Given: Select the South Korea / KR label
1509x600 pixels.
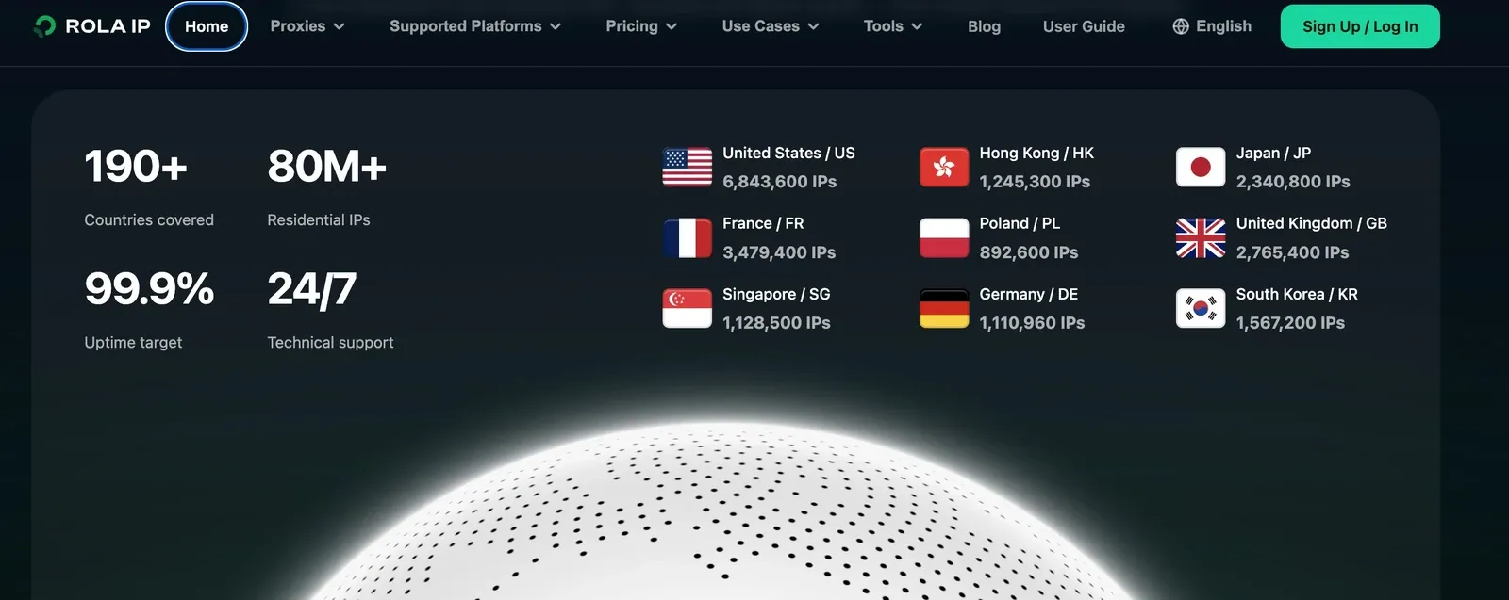Looking at the screenshot, I should (1297, 294).
